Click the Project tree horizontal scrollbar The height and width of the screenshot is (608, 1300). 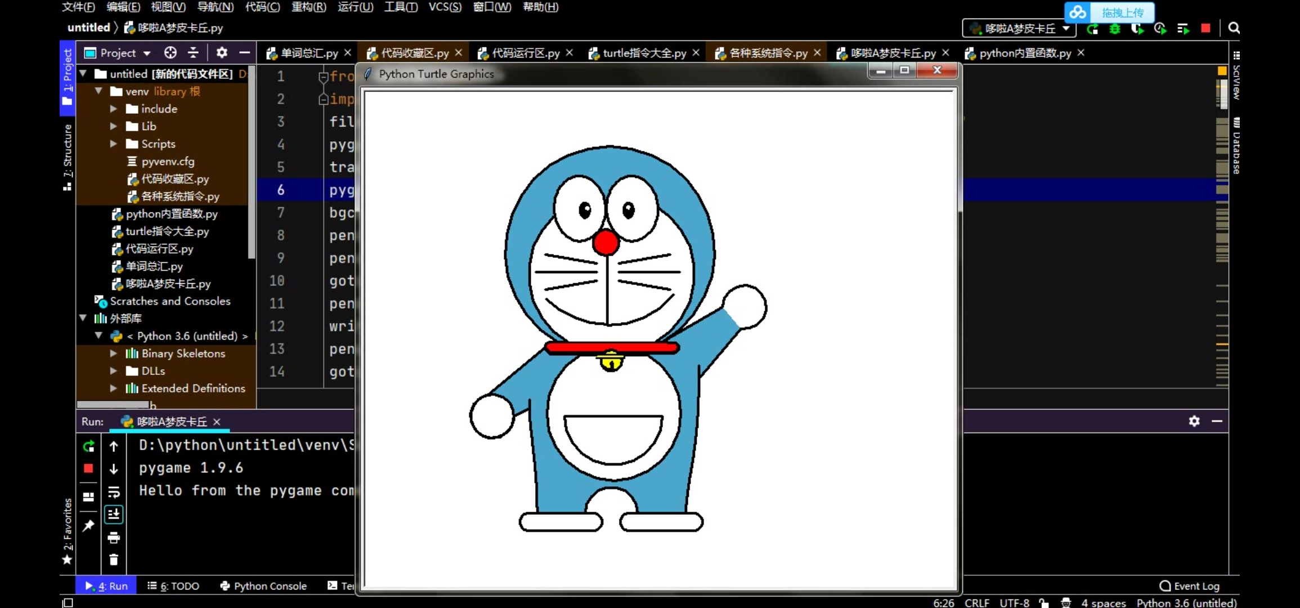(x=113, y=405)
